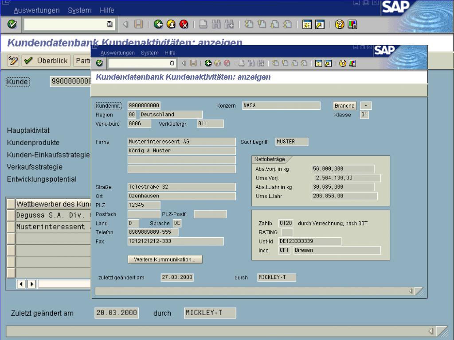Viewport: 454px width, 340px height.
Task: Click 'Entwicklungspotential' label in back window
Action: coord(42,179)
